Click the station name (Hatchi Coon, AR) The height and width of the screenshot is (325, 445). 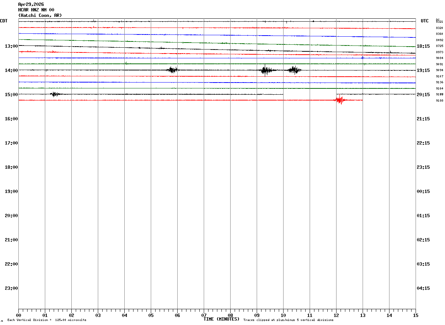[x=40, y=15]
